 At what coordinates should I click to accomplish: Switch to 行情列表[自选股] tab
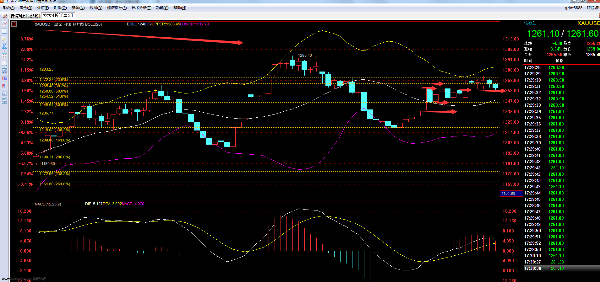(25, 16)
